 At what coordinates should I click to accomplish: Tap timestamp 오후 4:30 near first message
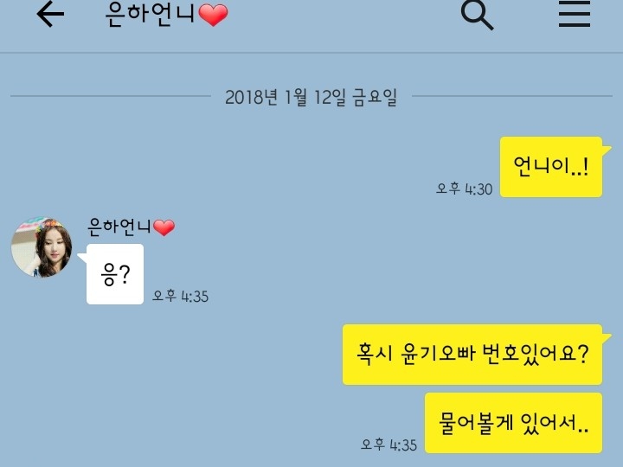464,189
